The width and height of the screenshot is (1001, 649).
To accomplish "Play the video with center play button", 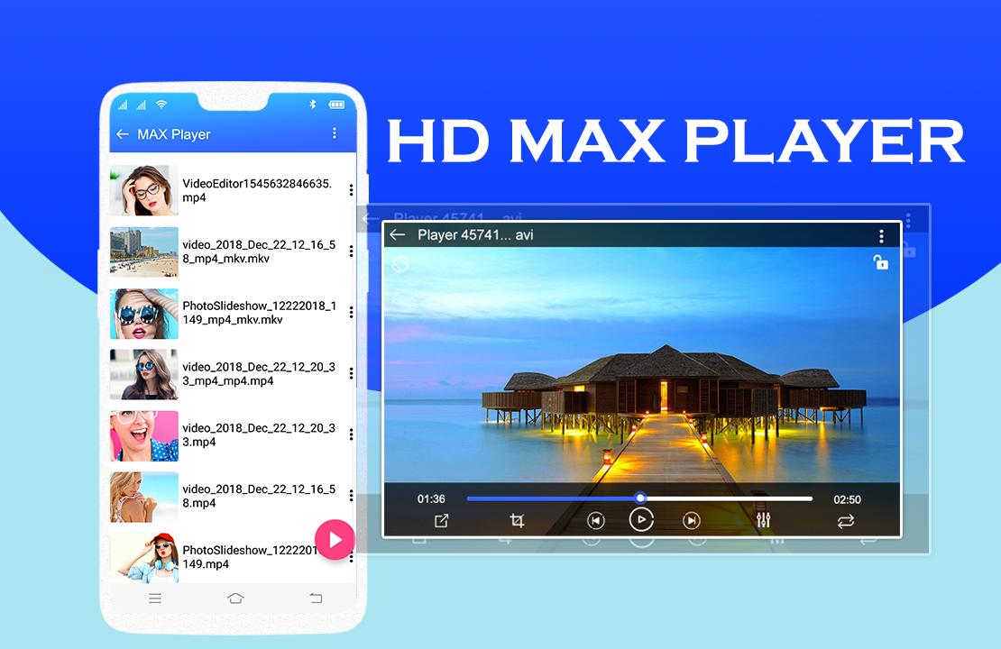I will (641, 520).
